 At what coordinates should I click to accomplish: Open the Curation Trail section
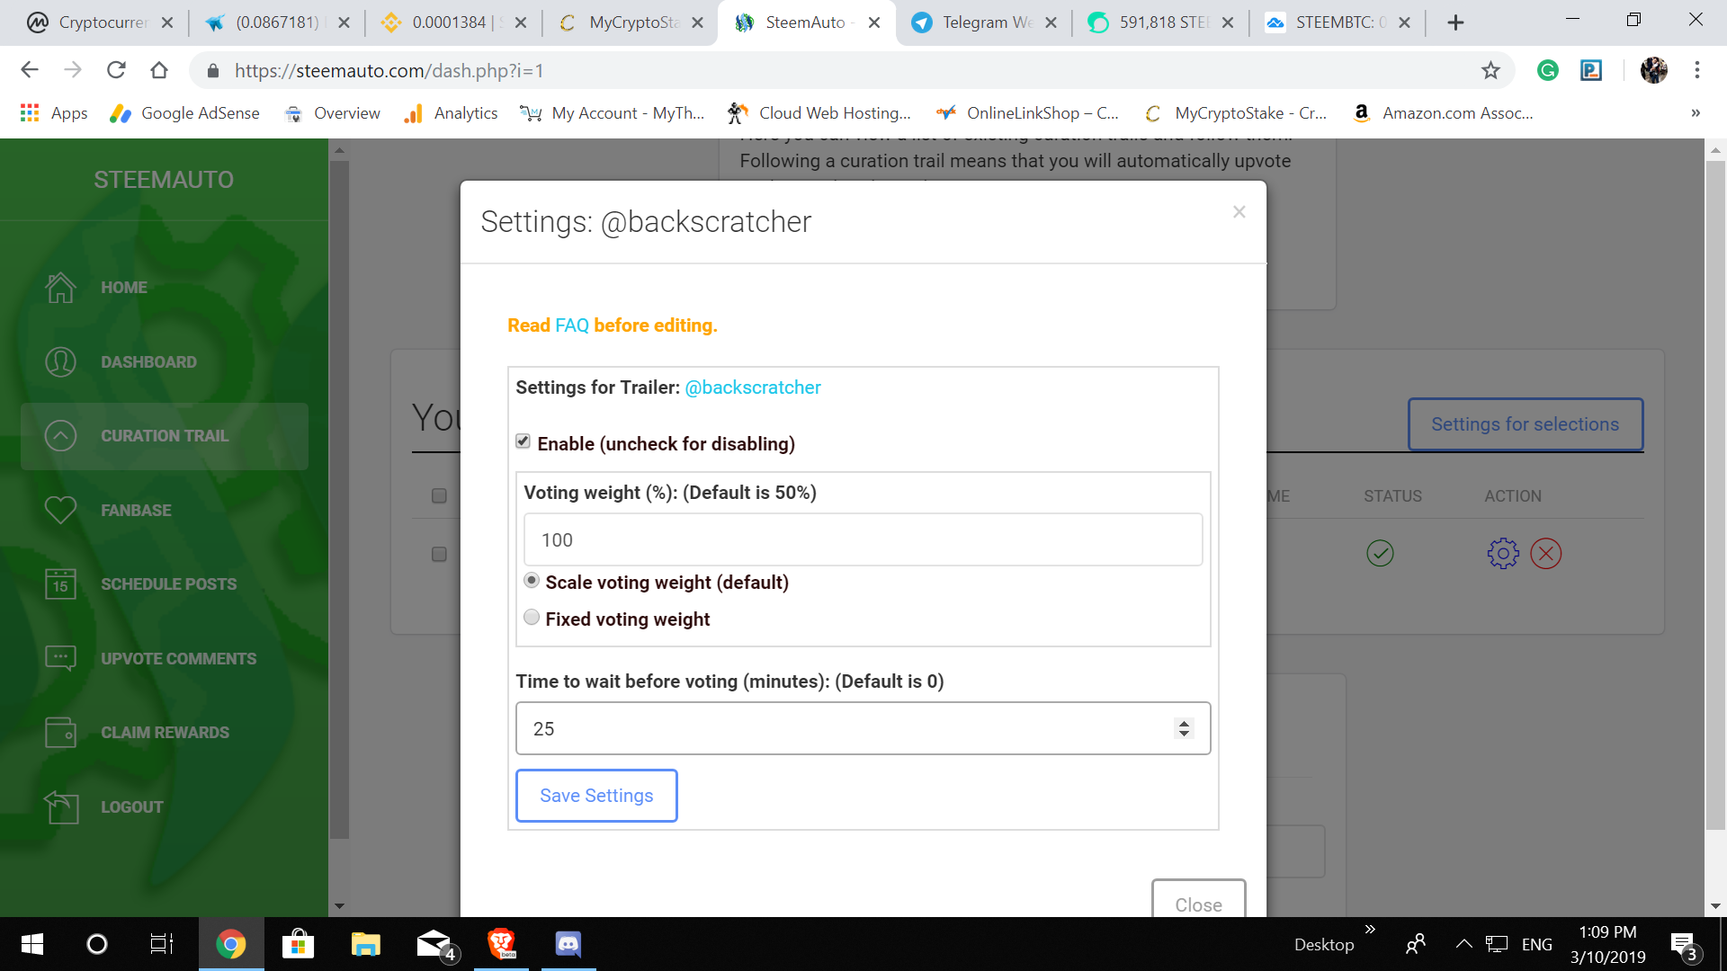pos(164,435)
